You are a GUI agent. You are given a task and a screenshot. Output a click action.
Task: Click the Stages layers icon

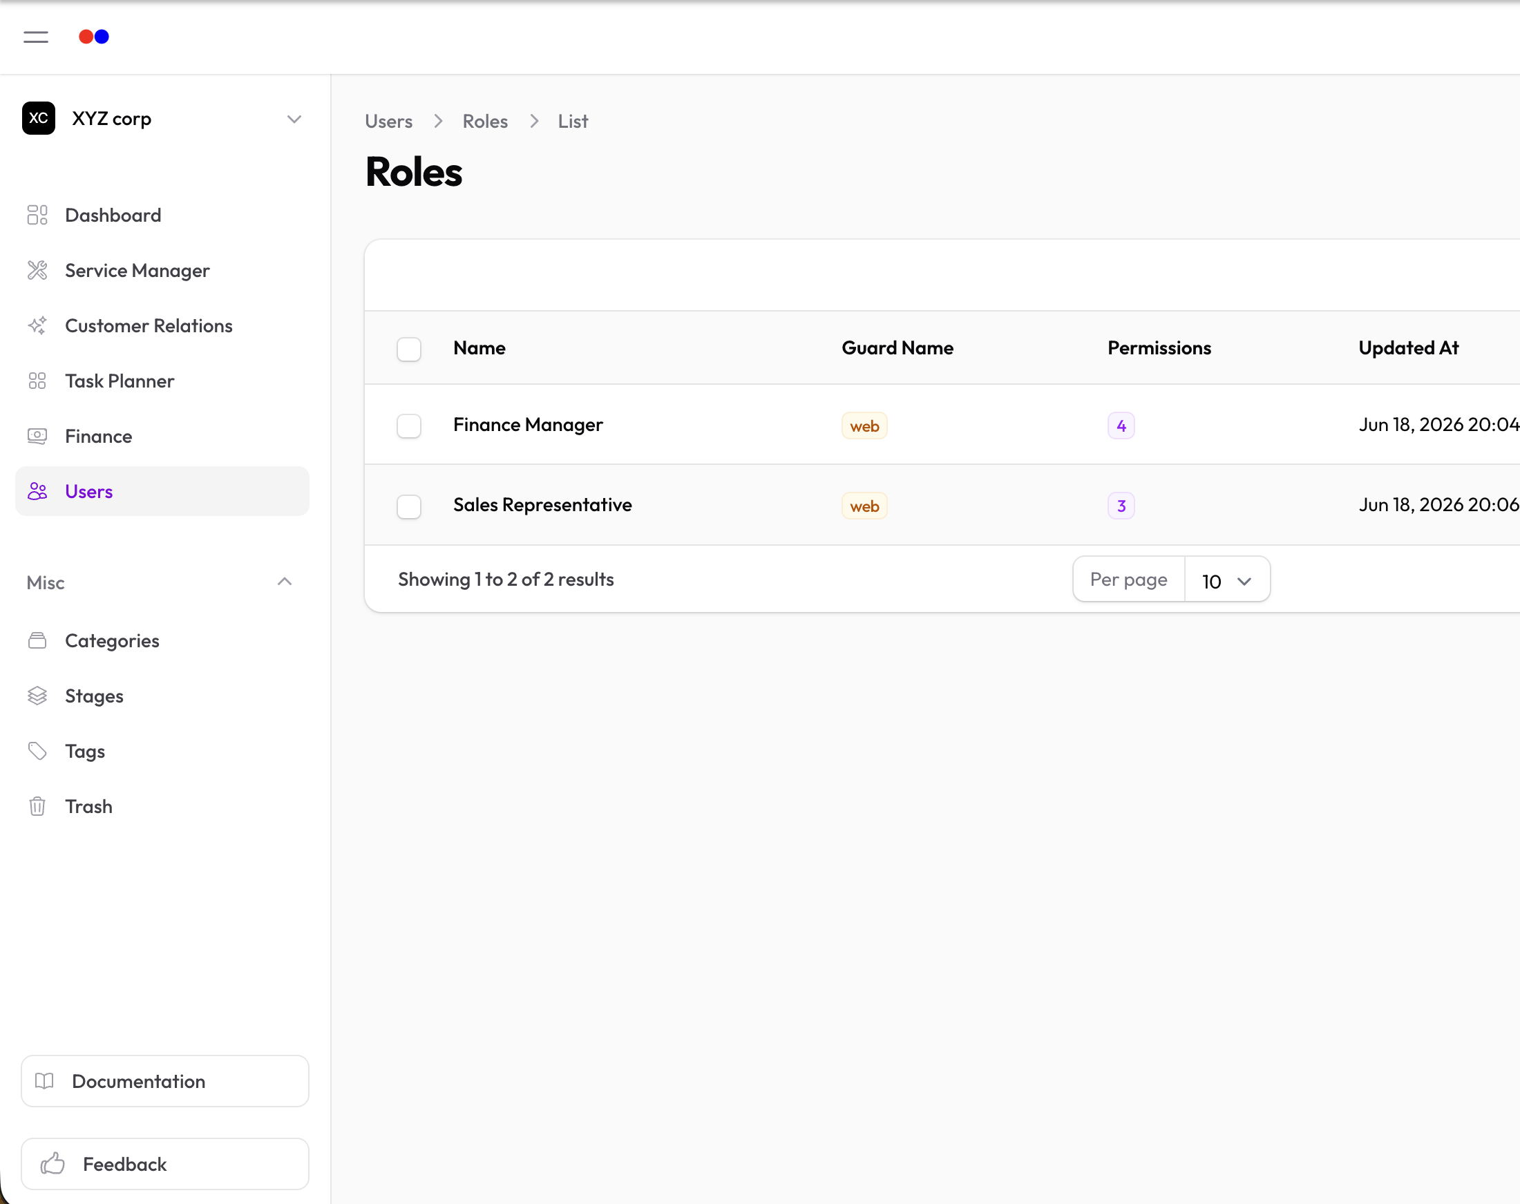click(x=37, y=696)
